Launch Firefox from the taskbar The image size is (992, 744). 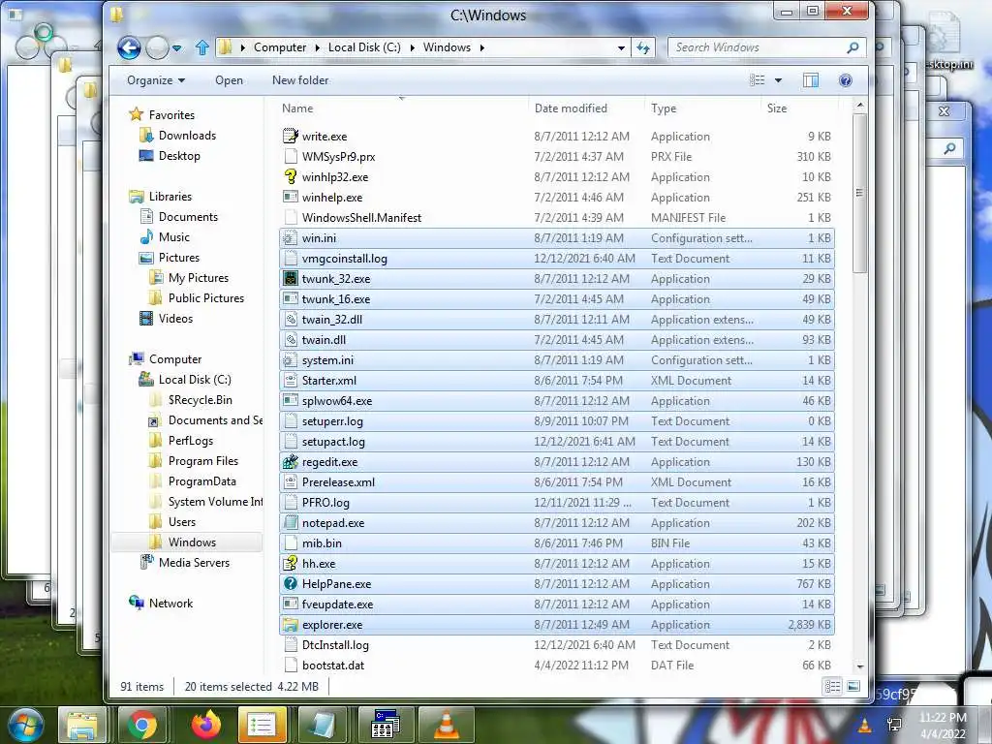tap(206, 725)
